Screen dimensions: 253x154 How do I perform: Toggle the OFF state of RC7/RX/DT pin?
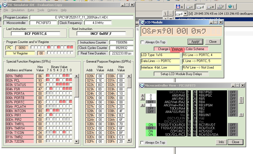233,125
